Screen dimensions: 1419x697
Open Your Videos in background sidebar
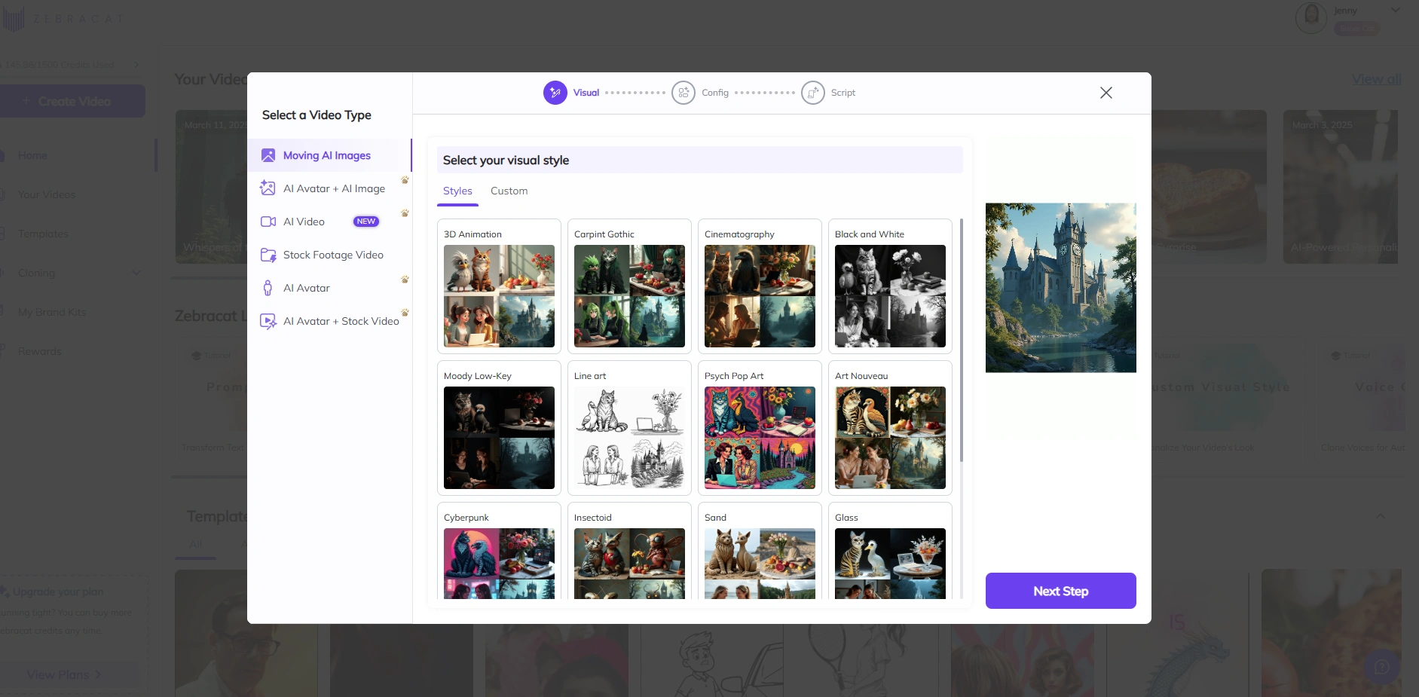pos(46,194)
